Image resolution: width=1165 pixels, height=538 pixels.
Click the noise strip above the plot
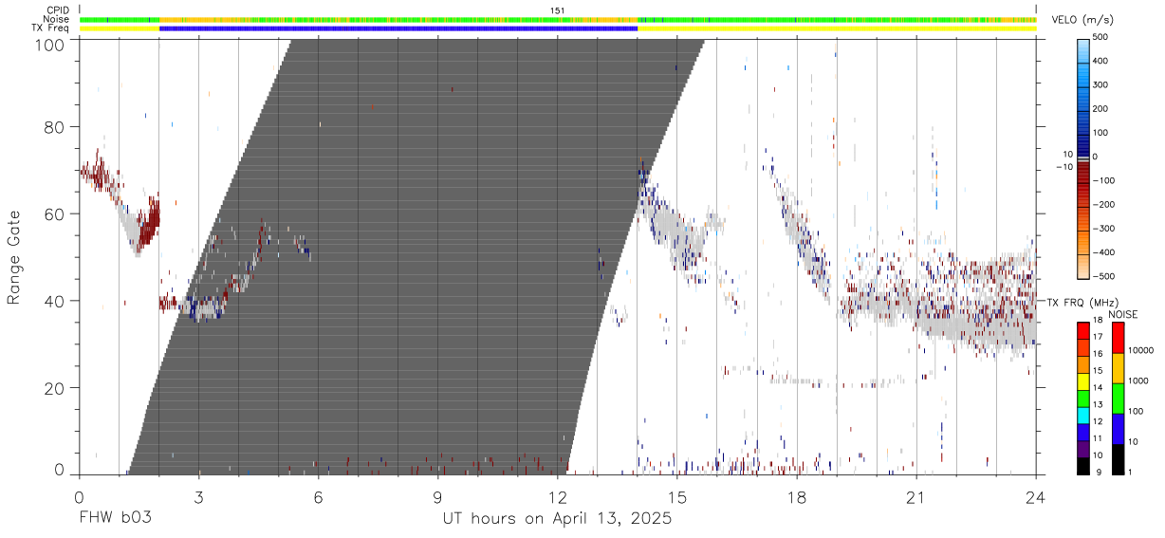point(557,19)
